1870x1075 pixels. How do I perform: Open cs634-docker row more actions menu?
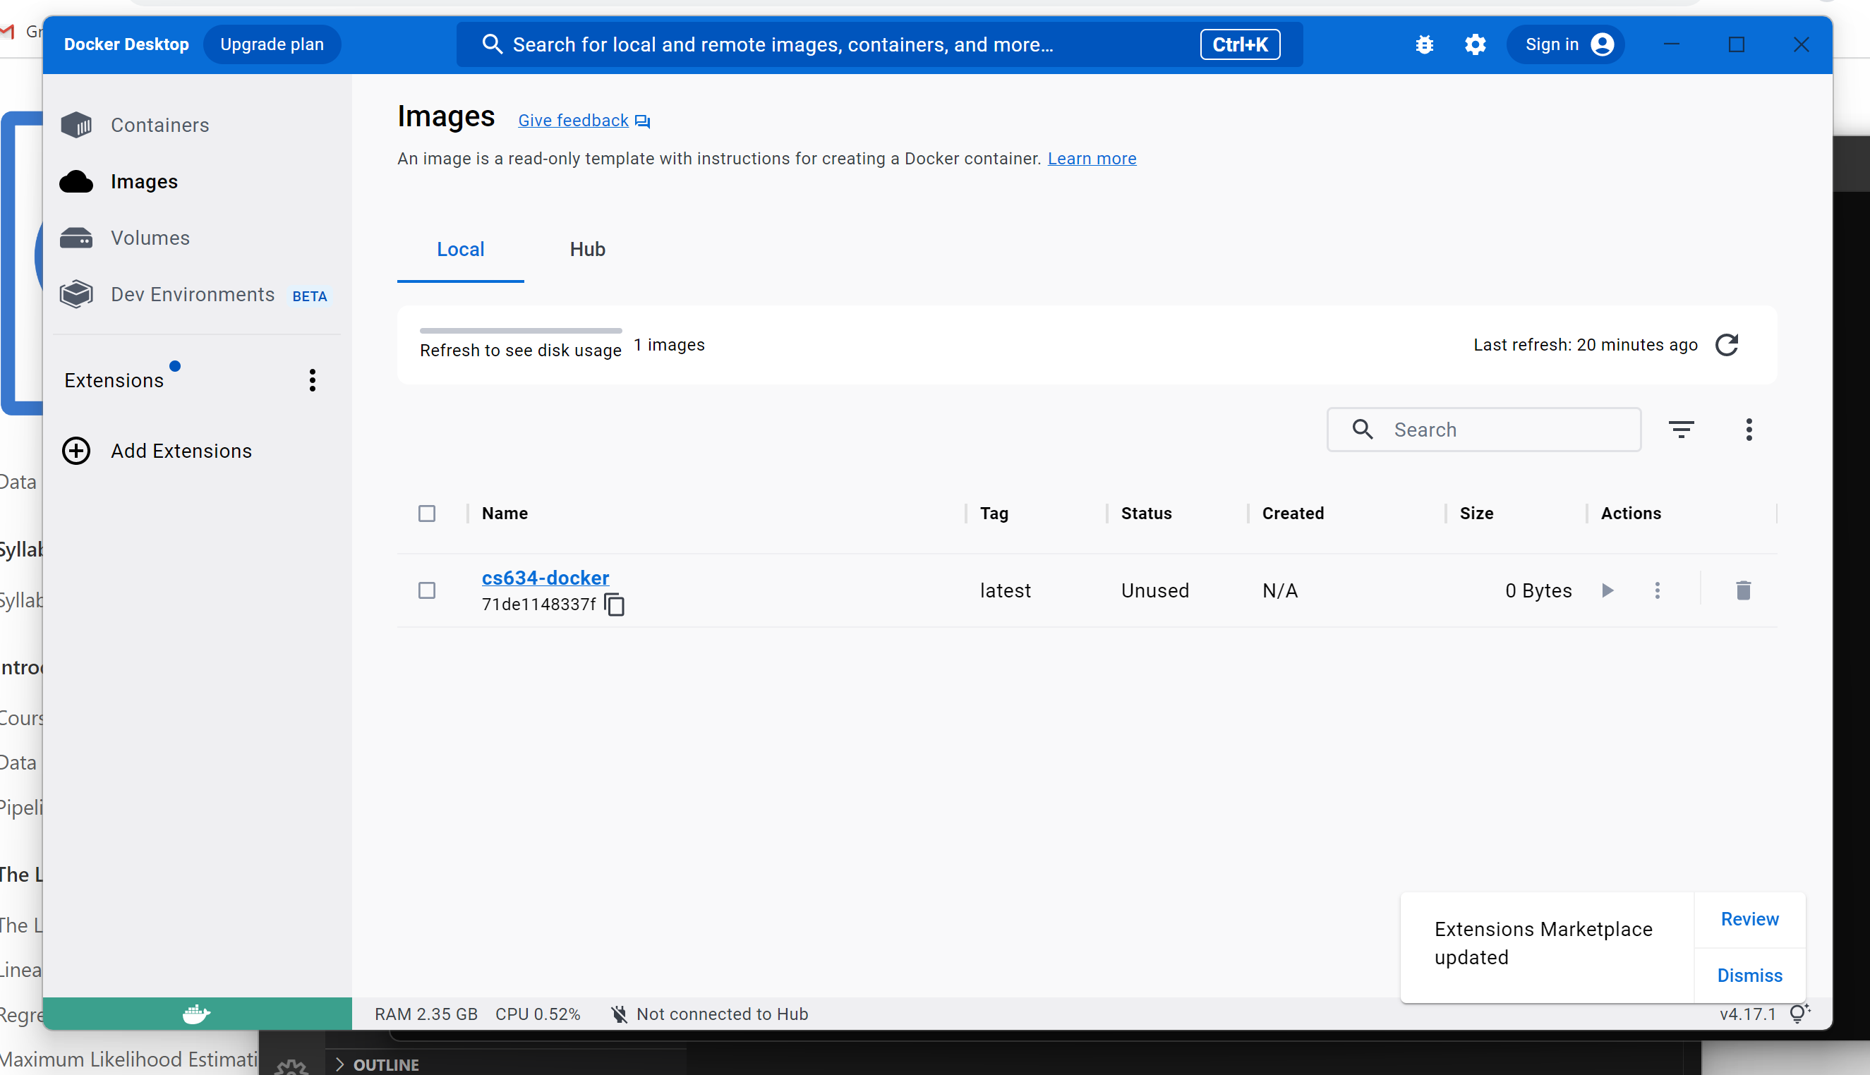pyautogui.click(x=1657, y=590)
